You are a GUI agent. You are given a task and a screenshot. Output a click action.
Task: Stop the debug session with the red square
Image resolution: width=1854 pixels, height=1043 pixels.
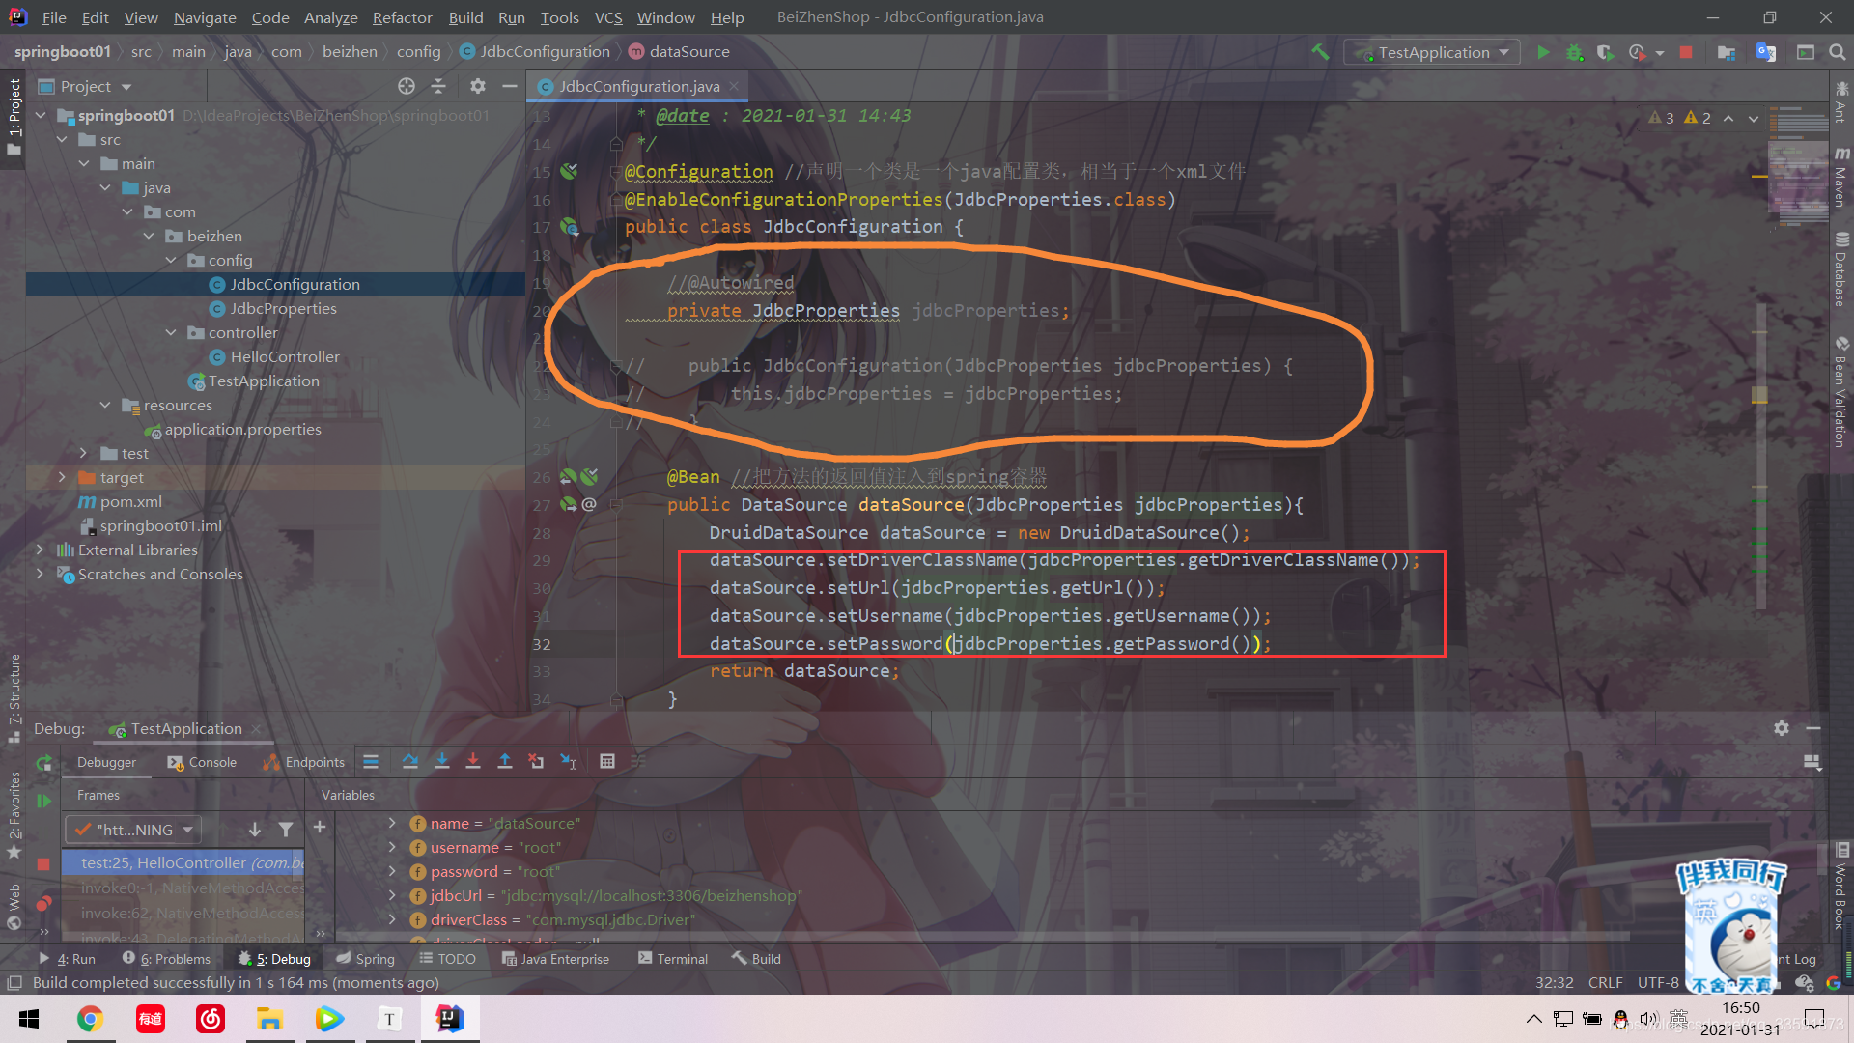coord(43,863)
